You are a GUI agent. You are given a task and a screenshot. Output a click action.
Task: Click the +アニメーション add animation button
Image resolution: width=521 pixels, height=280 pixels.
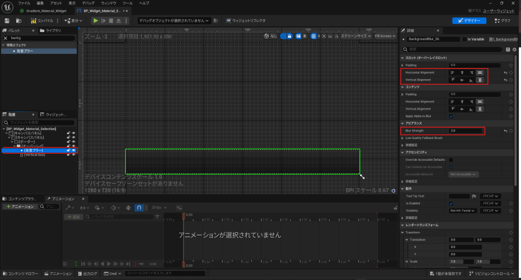20,206
